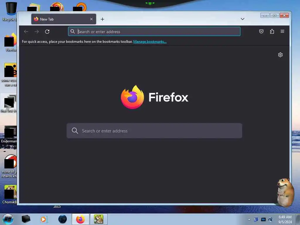
Task: Open the Firefox hamburger menu
Action: (x=282, y=31)
